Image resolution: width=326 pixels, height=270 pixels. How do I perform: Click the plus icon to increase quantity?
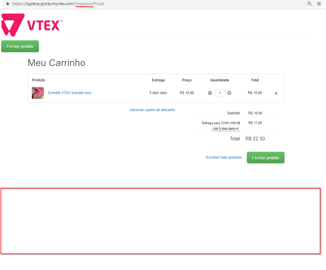click(229, 93)
